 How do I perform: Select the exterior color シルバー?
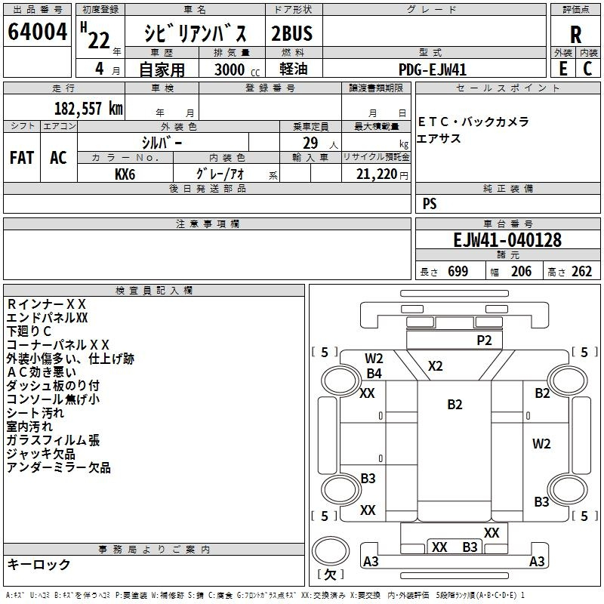[x=162, y=143]
